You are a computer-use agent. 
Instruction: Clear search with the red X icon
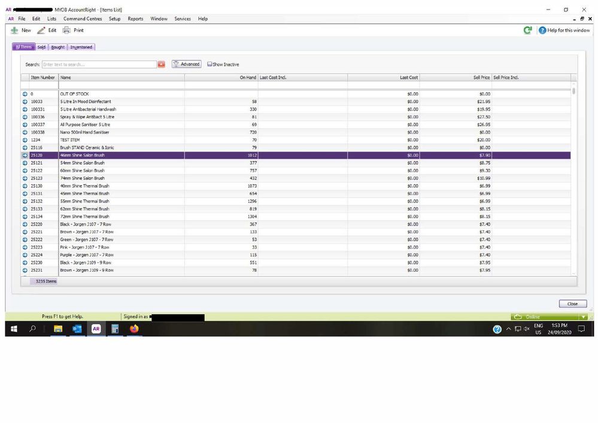(162, 65)
